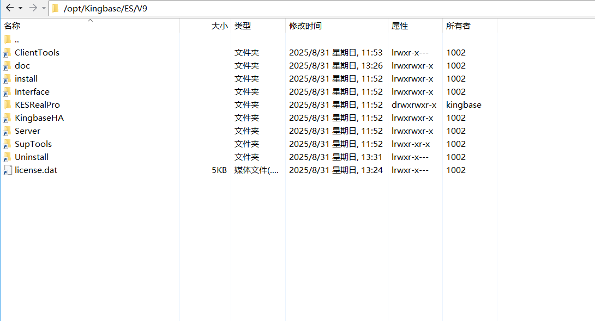
Task: Click the 媒体文件 type cell of license.dat
Action: [256, 170]
